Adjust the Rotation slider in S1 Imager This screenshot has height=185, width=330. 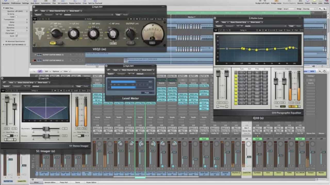[46, 136]
